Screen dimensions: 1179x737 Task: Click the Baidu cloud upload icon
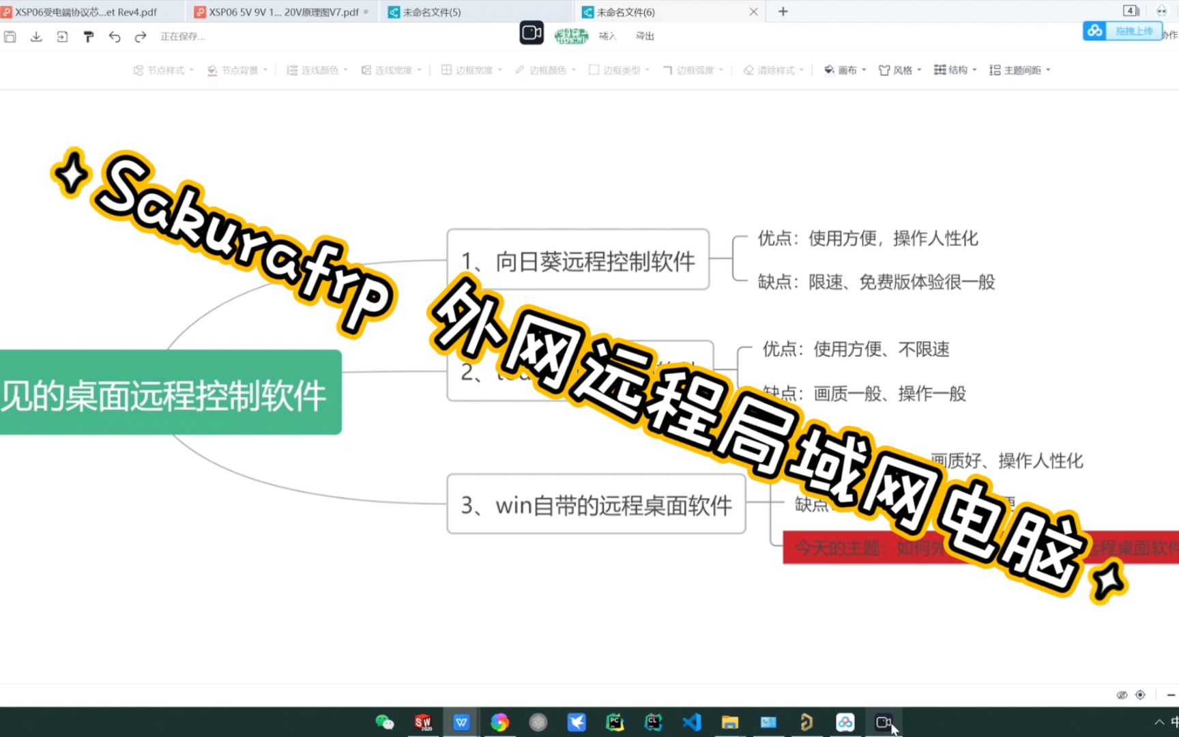pyautogui.click(x=1095, y=31)
